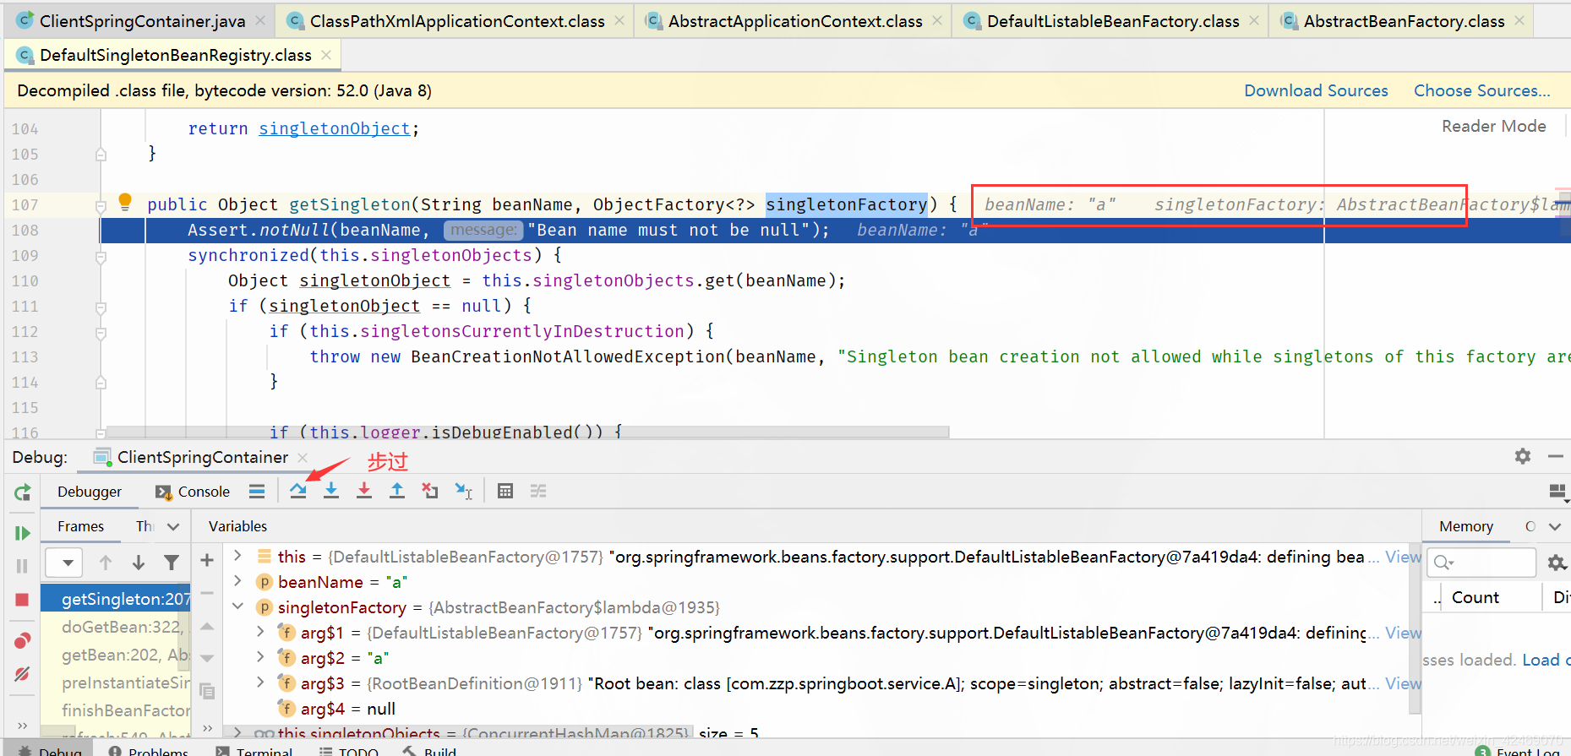Expand the beanName variable node
Image resolution: width=1571 pixels, height=756 pixels.
tap(237, 581)
